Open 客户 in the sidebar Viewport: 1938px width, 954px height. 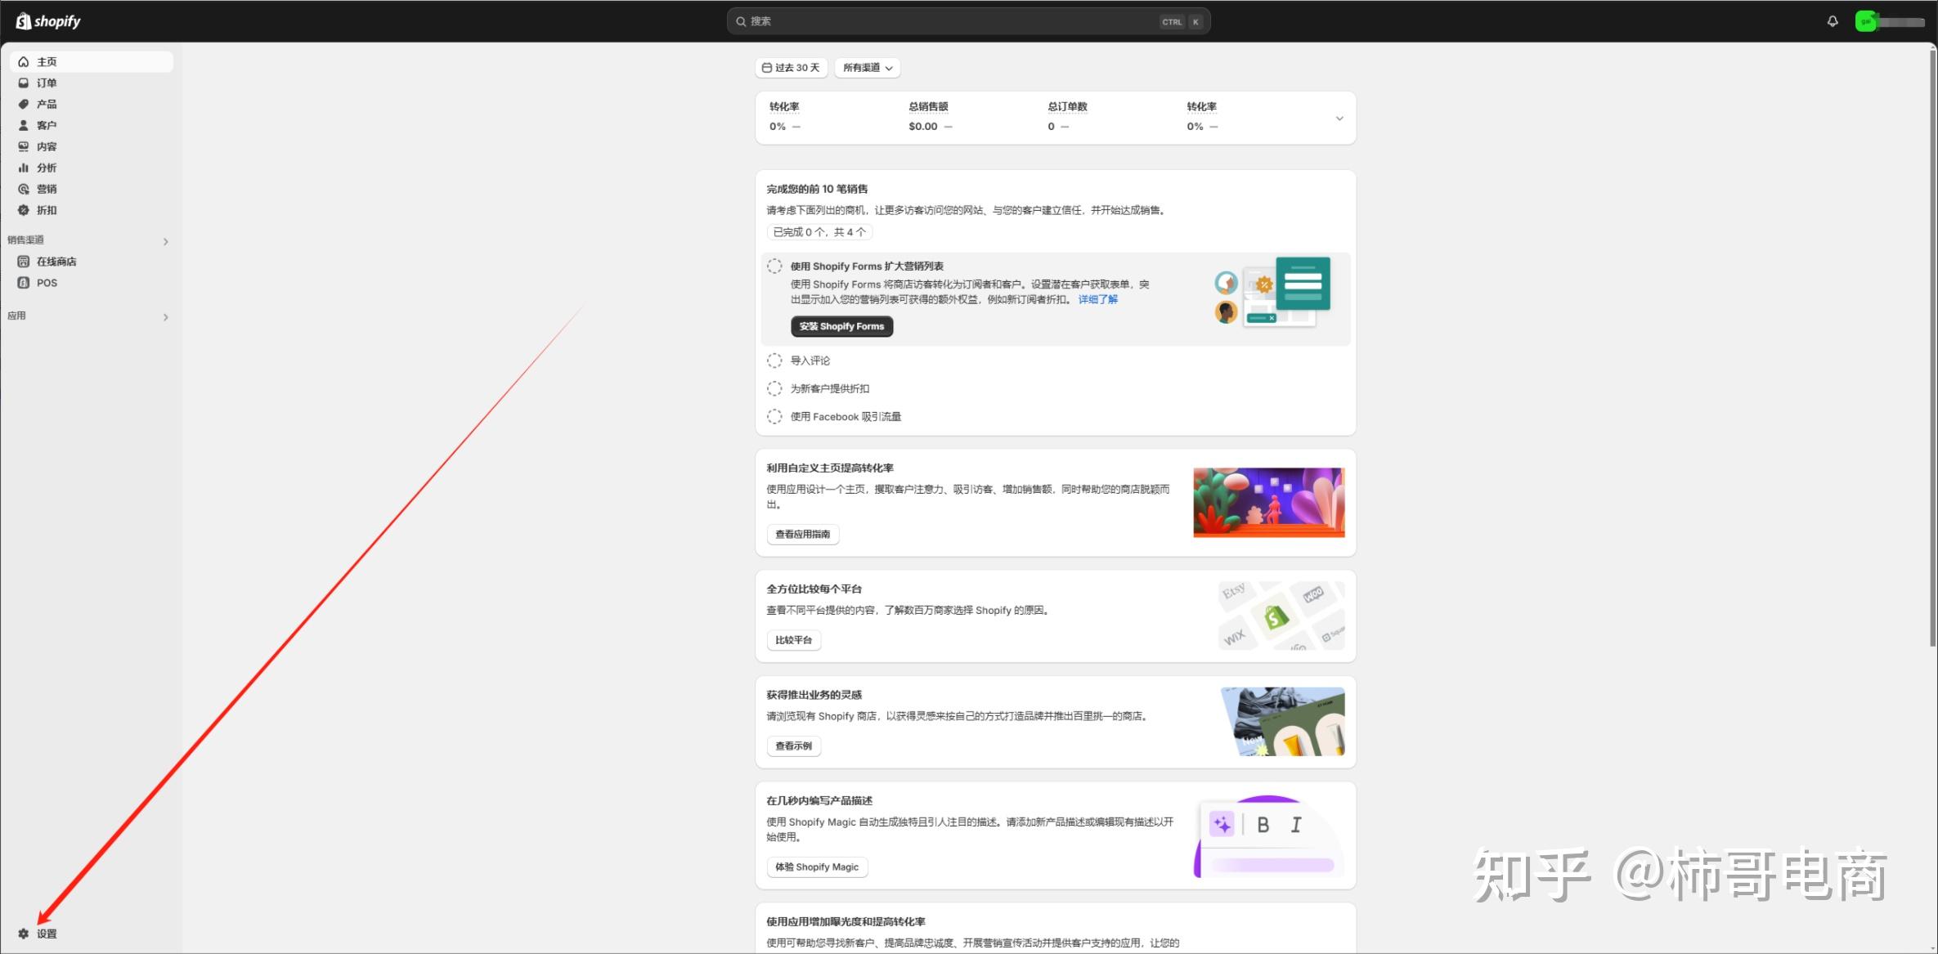92,126
